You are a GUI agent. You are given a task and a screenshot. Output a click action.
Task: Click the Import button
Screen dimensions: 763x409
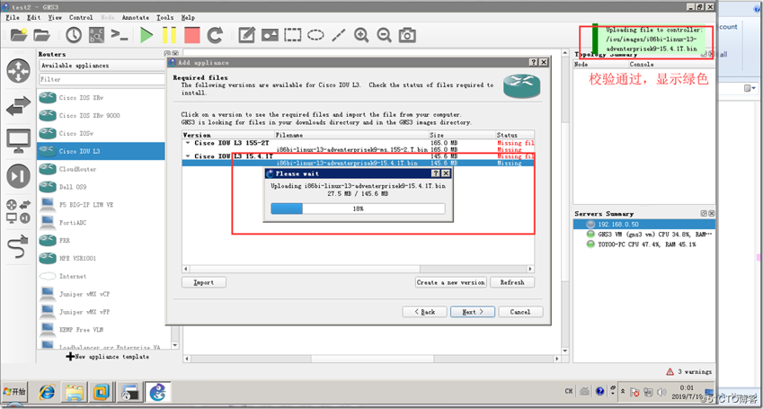[204, 282]
